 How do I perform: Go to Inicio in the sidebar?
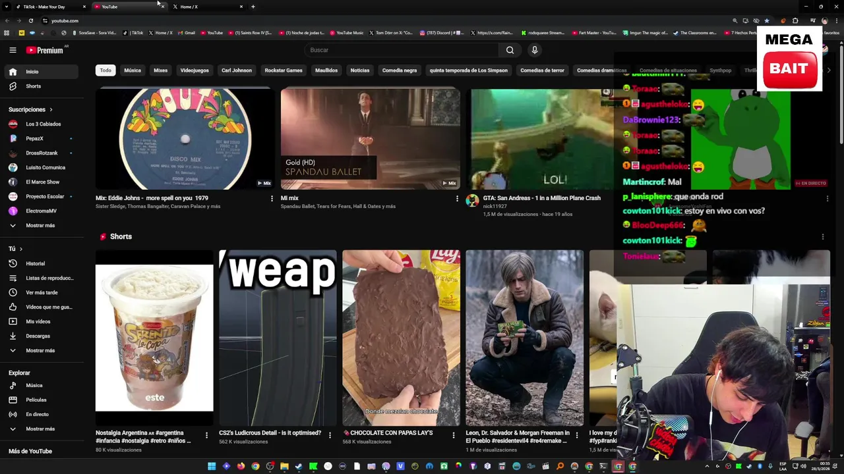[x=43, y=72]
